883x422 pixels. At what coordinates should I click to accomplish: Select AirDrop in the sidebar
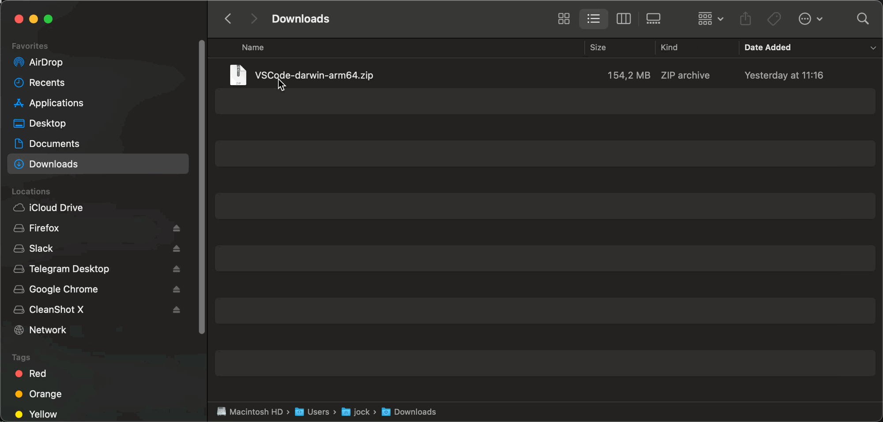tap(45, 62)
